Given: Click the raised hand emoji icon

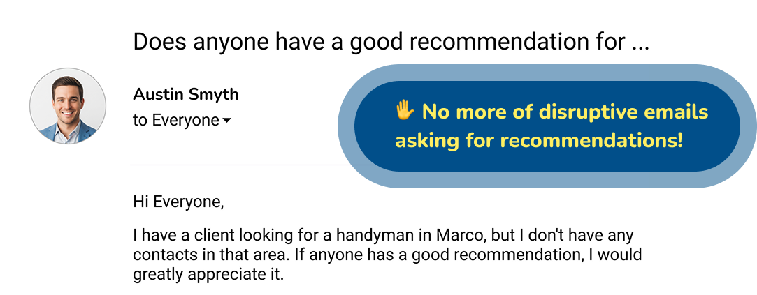Looking at the screenshot, I should [x=405, y=111].
